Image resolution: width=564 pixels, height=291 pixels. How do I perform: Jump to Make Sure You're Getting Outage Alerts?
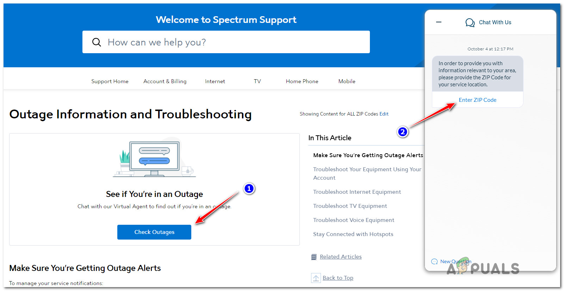click(368, 155)
